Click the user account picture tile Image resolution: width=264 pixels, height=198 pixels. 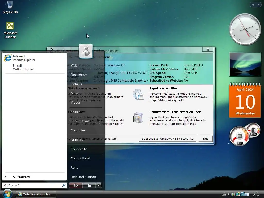click(86, 51)
